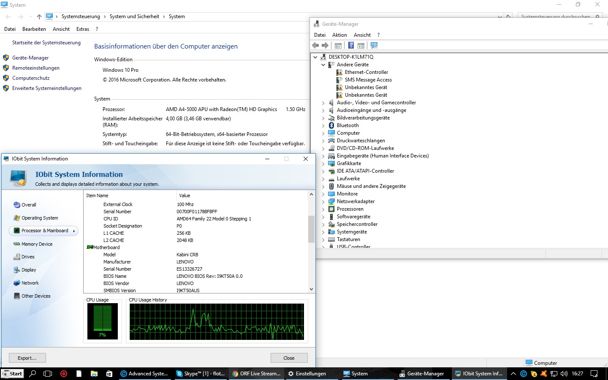This screenshot has width=608, height=380.
Task: Select Overall in IObit sidebar
Action: point(29,205)
